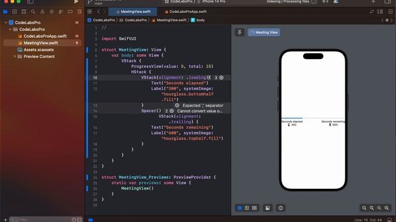Click Seconds elapsed label in preview

tap(292, 121)
